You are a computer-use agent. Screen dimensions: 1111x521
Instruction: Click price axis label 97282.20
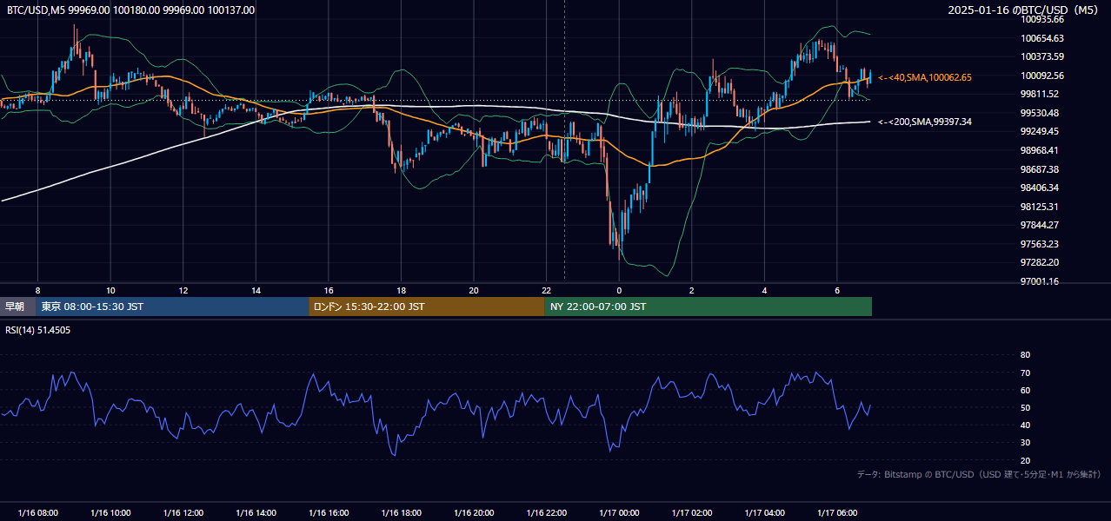(x=1040, y=262)
